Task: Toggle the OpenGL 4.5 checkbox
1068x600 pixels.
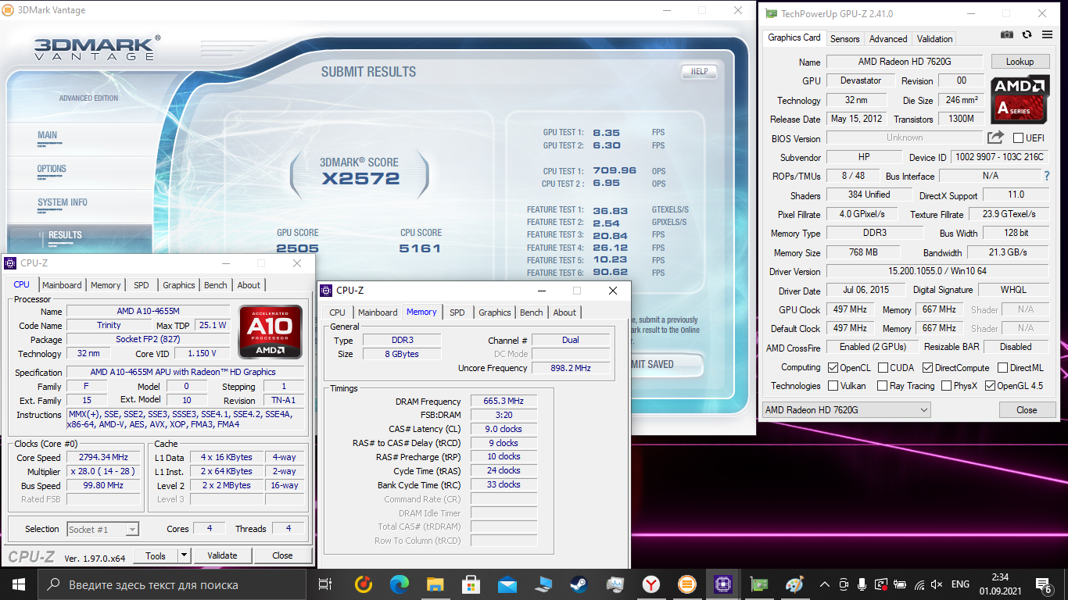Action: pyautogui.click(x=990, y=385)
